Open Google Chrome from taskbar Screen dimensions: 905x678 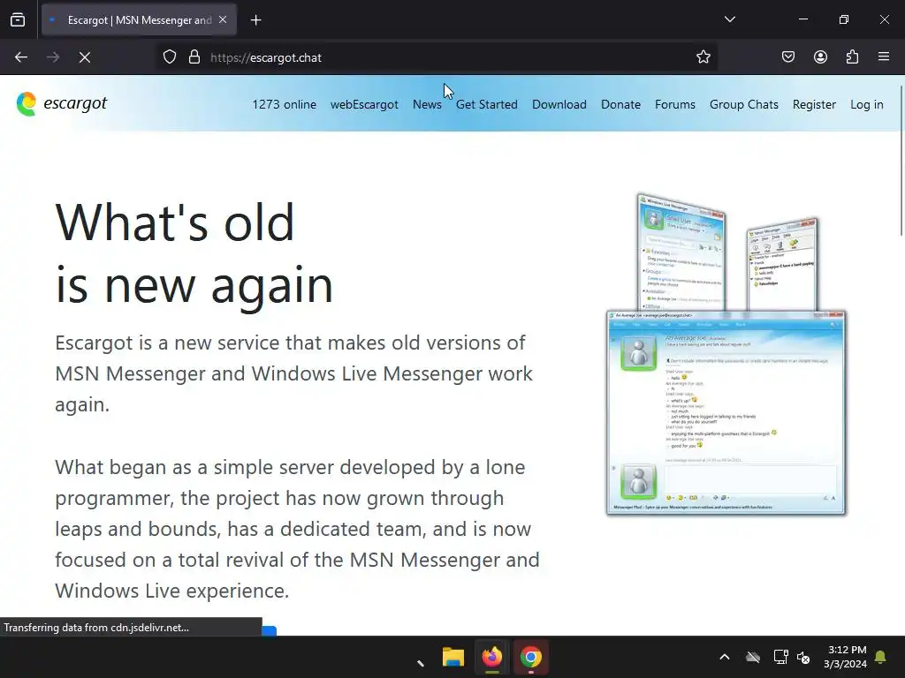(530, 657)
